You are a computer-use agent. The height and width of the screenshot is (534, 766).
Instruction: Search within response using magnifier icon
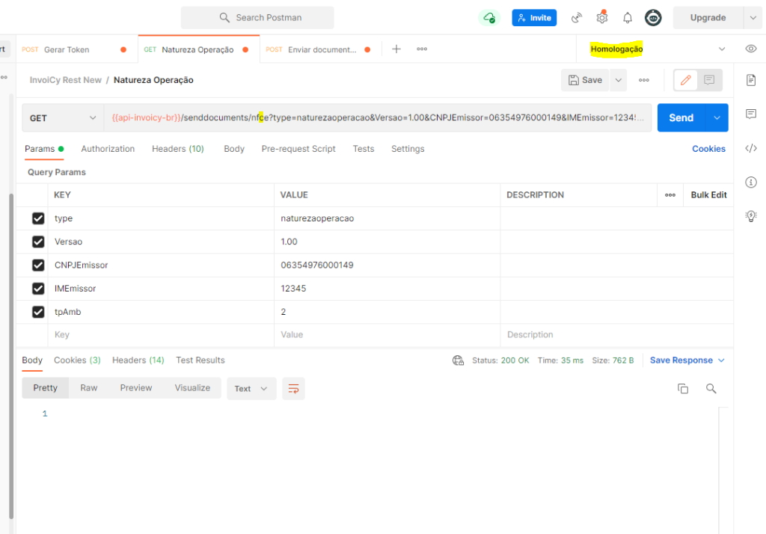point(711,388)
